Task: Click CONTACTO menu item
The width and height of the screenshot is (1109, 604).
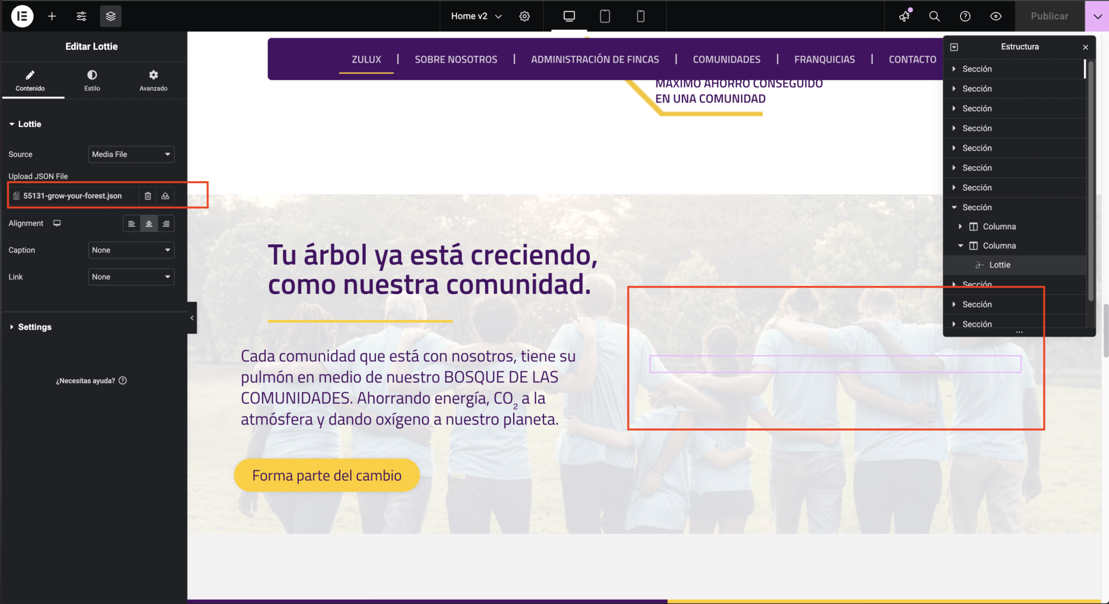Action: tap(913, 59)
